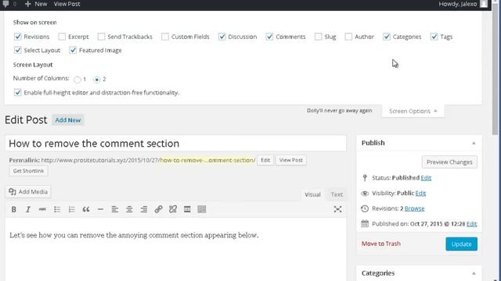Enter distraction-free writing mode
This screenshot has width=501, height=281.
pos(337,209)
